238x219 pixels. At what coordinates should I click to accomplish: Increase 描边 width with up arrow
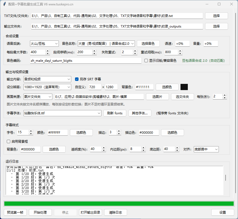[119, 131]
